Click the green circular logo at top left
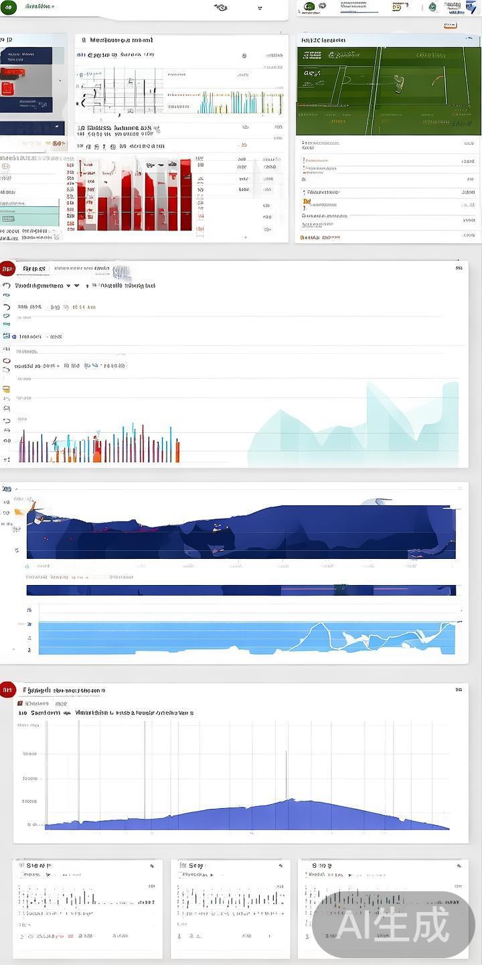 click(8, 7)
